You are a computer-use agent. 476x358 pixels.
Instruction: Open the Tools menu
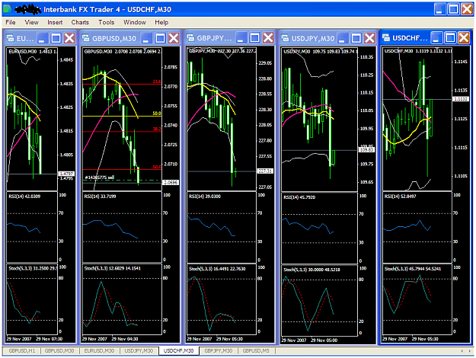click(x=107, y=22)
